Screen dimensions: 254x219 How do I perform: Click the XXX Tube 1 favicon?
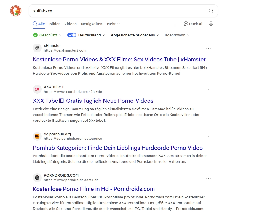coord(37,89)
